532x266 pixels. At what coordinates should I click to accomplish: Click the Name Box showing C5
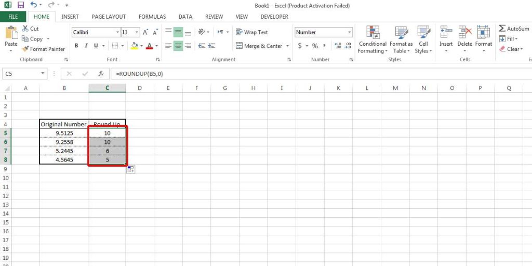pos(24,74)
